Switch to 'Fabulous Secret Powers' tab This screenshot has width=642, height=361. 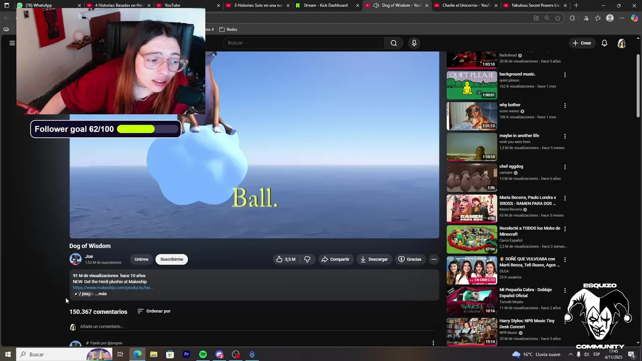(x=536, y=6)
